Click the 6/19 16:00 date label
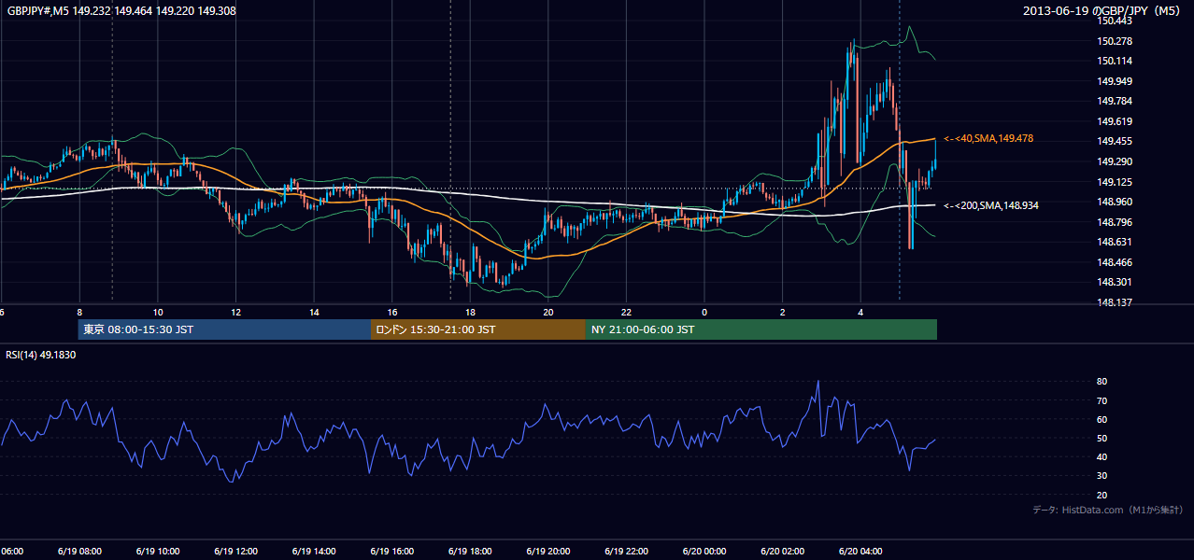1194x560 pixels. (392, 552)
